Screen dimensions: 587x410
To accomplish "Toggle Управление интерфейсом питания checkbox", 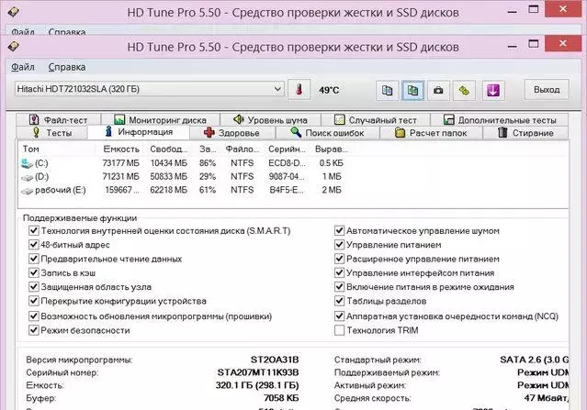I will point(339,272).
